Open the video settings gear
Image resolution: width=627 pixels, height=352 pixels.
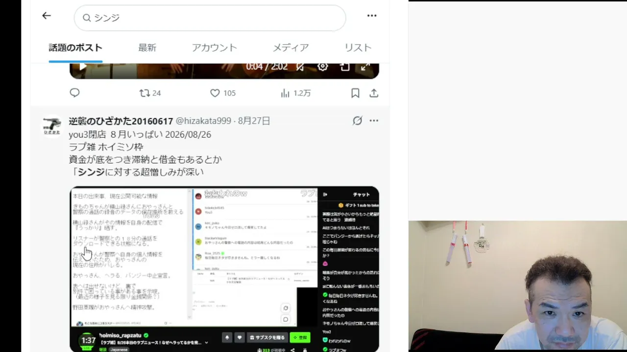[322, 66]
